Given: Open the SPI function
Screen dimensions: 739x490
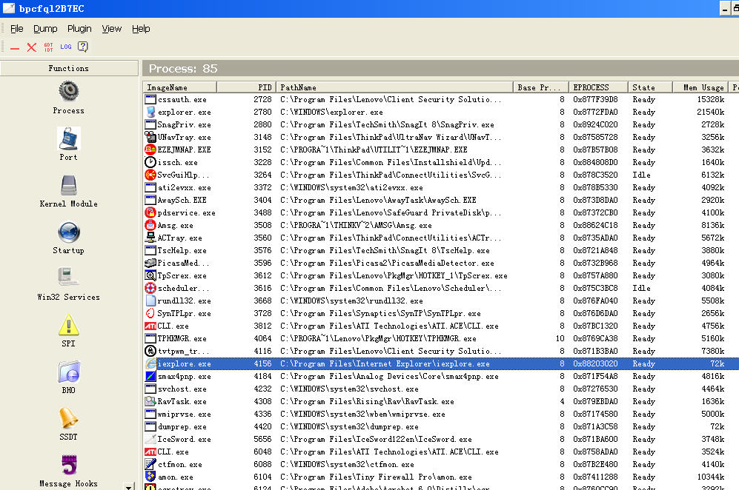Looking at the screenshot, I should (68, 330).
